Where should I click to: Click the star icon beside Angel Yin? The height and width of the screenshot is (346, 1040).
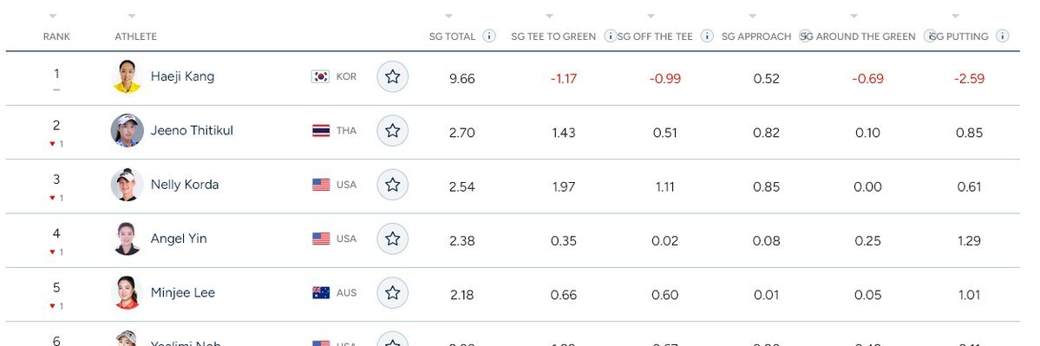point(393,238)
